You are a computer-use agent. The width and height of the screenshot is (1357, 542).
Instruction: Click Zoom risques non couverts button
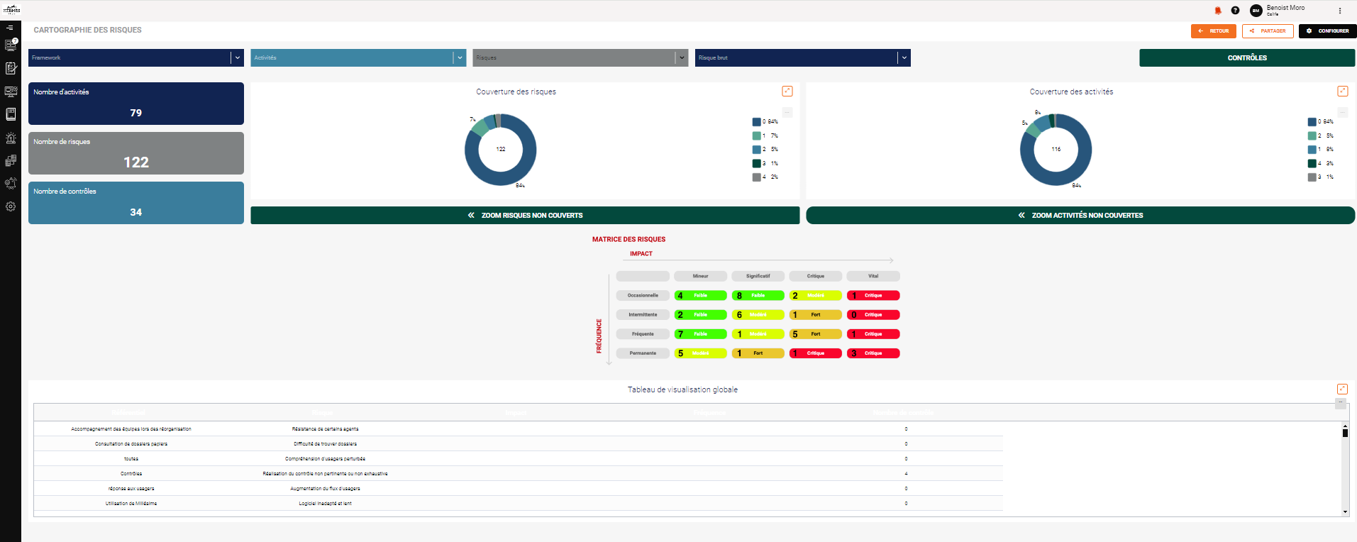click(525, 215)
